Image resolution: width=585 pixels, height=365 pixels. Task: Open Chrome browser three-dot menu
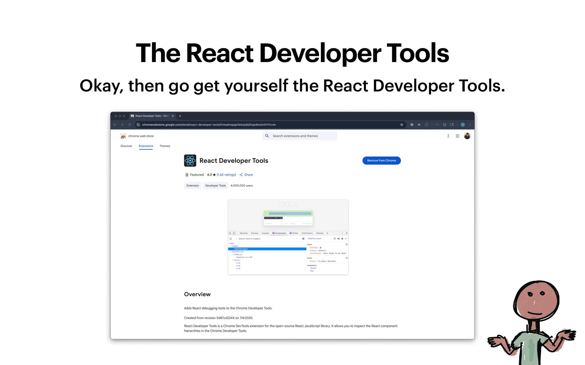pyautogui.click(x=470, y=125)
